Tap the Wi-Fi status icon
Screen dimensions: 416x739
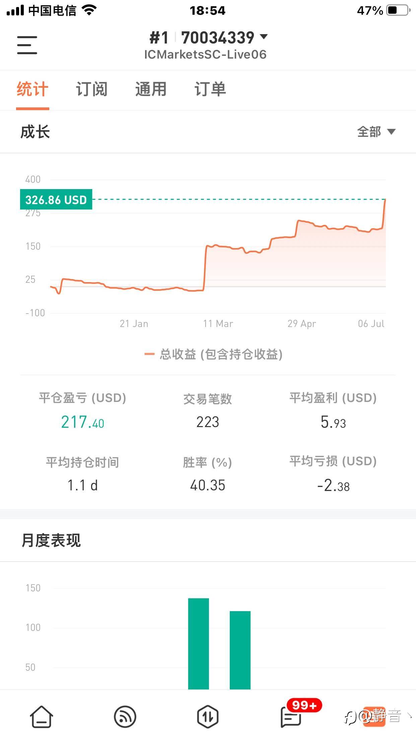[x=89, y=10]
